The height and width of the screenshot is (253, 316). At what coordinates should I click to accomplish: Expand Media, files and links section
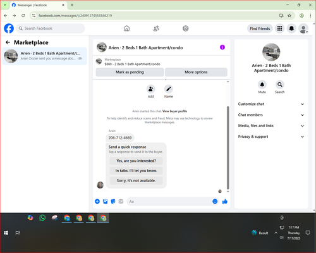pos(271,126)
